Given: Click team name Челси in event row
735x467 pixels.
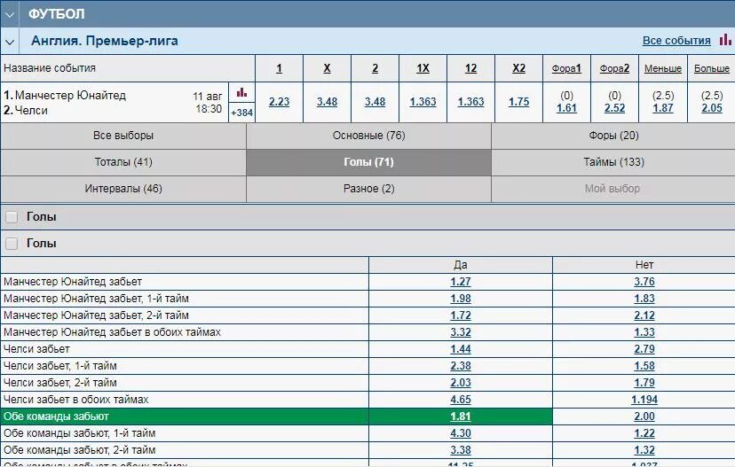Looking at the screenshot, I should tap(31, 111).
